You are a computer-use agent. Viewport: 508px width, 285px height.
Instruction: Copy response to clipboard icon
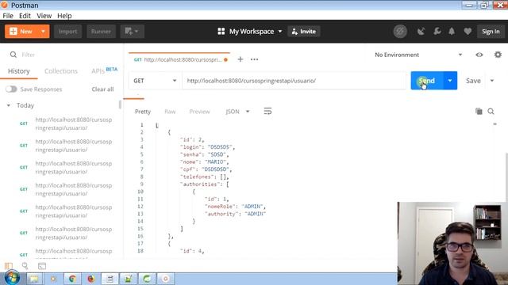pyautogui.click(x=479, y=111)
